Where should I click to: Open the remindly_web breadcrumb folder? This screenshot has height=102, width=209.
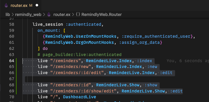28,14
